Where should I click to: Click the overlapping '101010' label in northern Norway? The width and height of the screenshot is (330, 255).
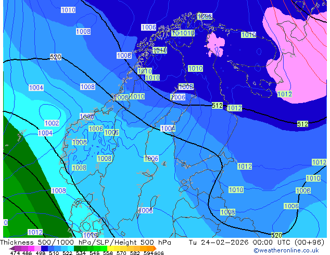pyautogui.click(x=183, y=33)
